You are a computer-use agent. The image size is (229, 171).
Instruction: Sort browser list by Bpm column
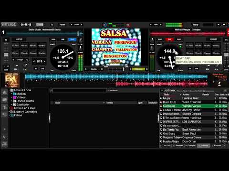(140, 103)
